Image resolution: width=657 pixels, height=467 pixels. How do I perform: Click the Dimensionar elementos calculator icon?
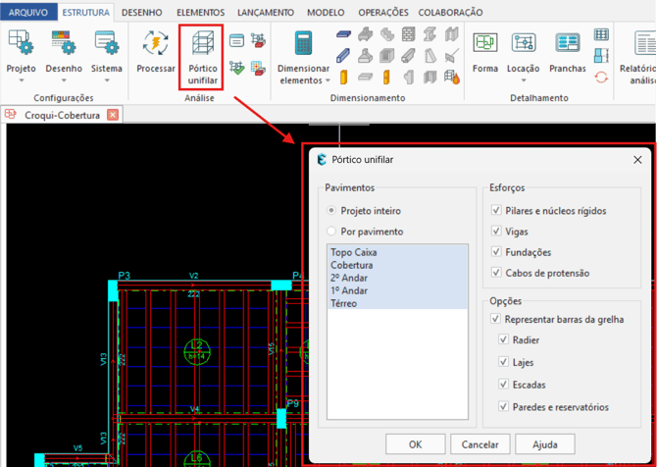click(303, 43)
